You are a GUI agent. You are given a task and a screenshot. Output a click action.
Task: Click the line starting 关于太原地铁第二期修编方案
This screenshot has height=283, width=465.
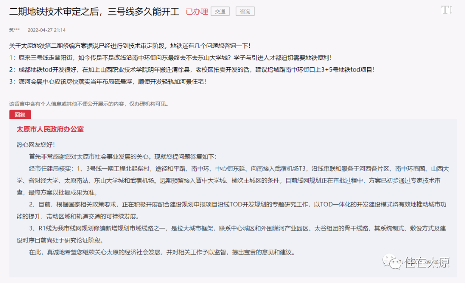click(130, 46)
